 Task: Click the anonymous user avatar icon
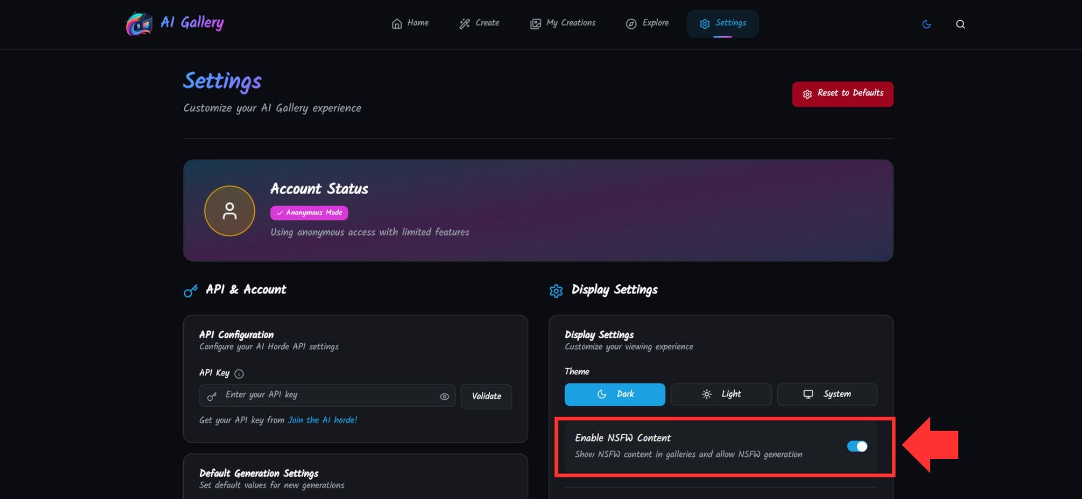(229, 211)
